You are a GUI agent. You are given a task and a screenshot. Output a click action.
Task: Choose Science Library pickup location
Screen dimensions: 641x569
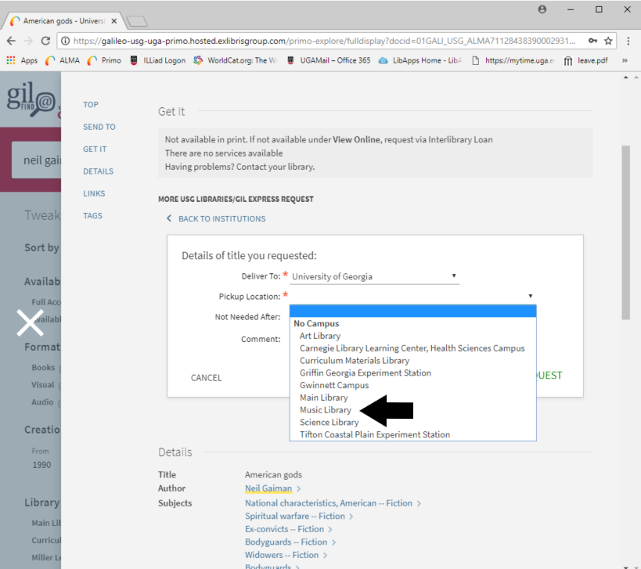329,422
